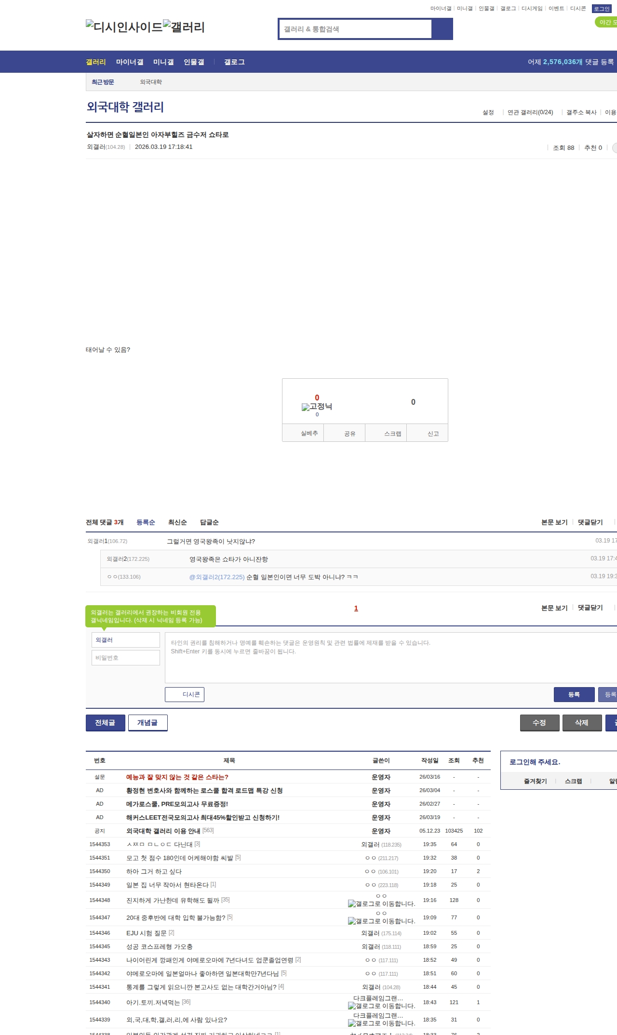Collapse comments with 댓글닫기 below the list
The height and width of the screenshot is (1035, 617).
tap(590, 608)
